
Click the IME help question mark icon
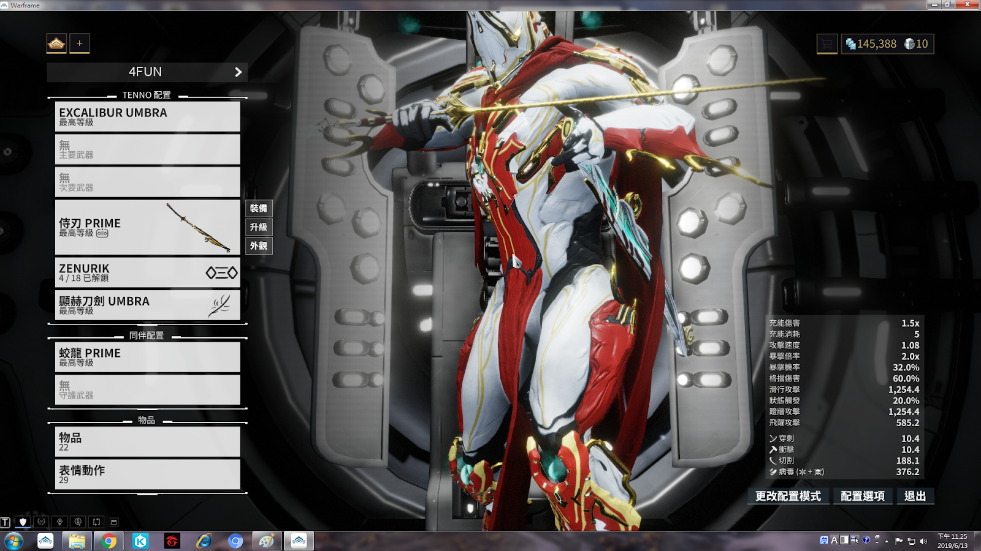coord(866,540)
